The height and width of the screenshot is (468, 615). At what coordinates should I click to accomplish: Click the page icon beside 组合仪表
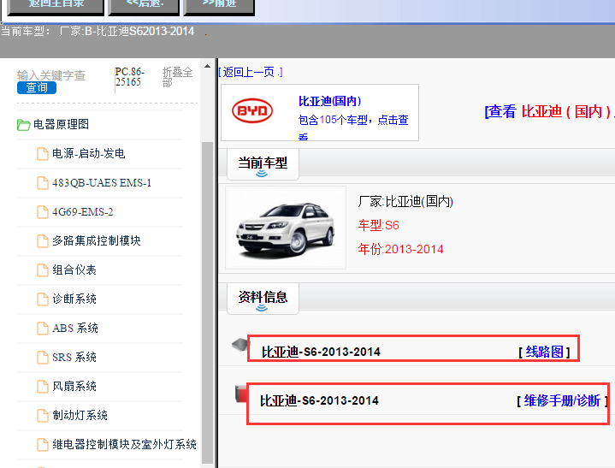tap(43, 270)
